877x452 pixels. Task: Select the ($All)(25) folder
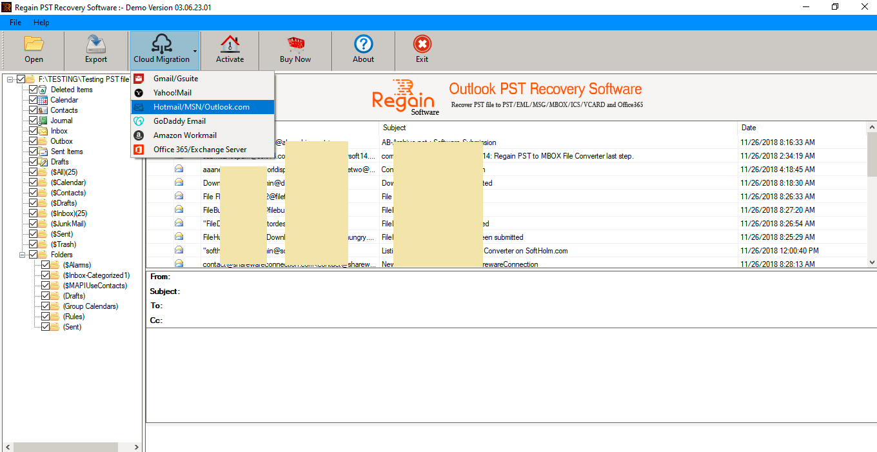point(64,172)
